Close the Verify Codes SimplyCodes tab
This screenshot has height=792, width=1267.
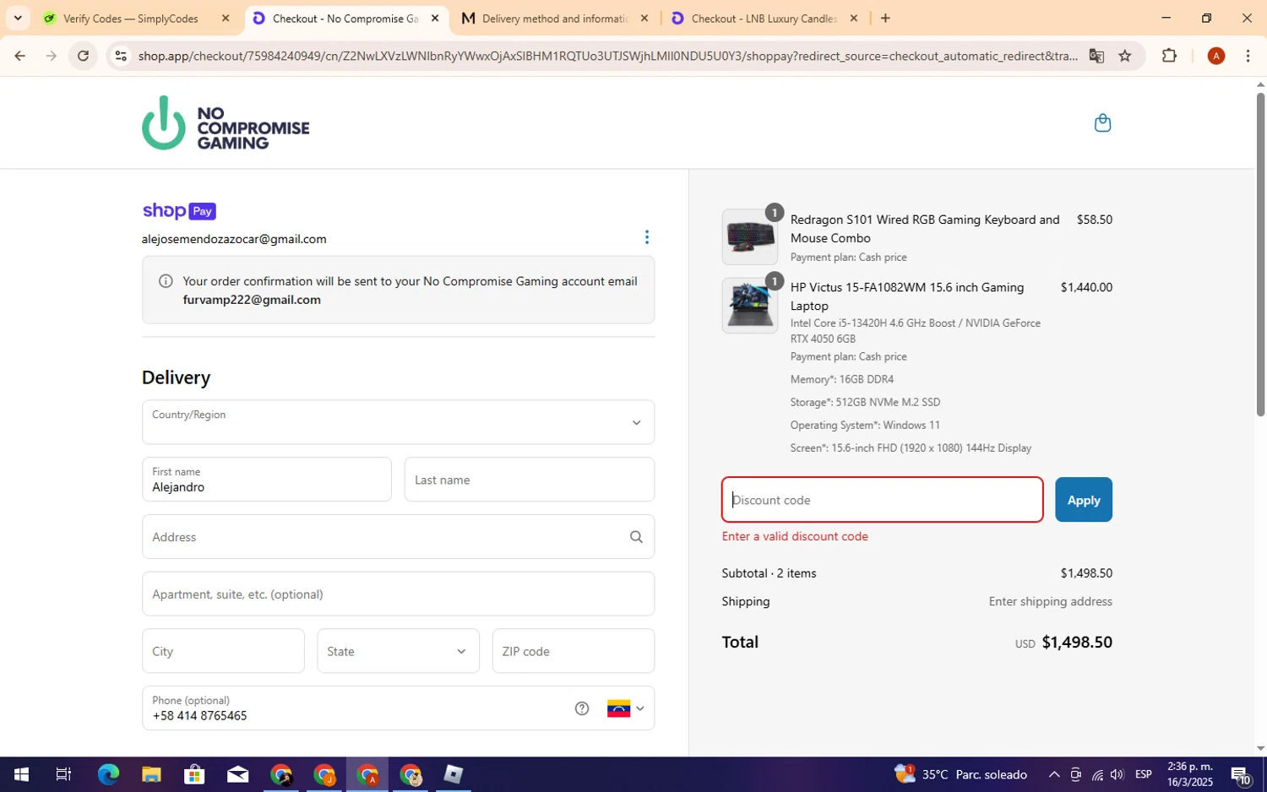click(x=226, y=18)
